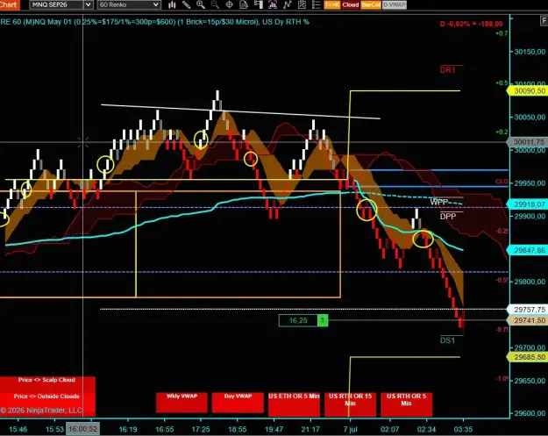Toggle the Cloud display button

point(351,5)
